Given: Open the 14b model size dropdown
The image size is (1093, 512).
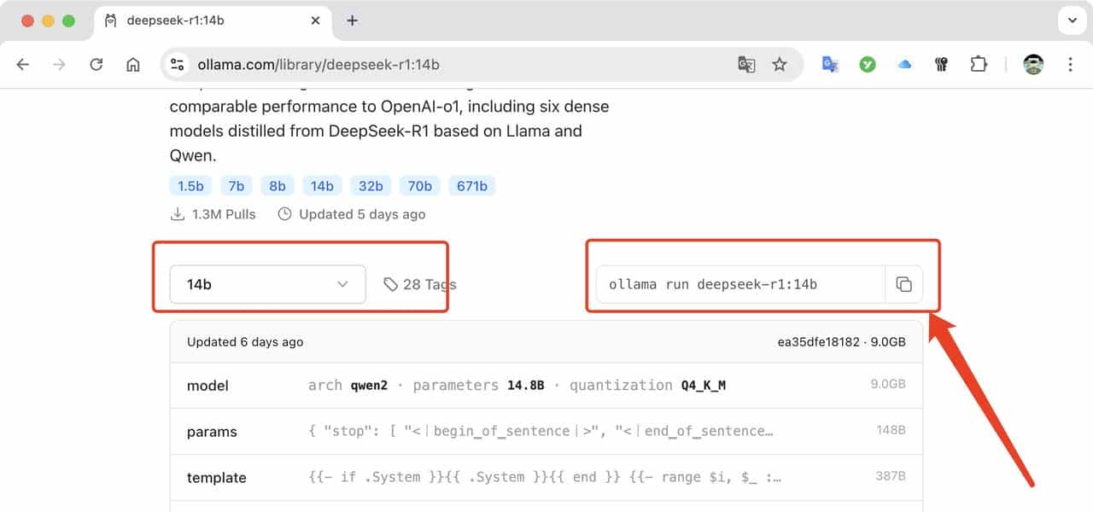Looking at the screenshot, I should (267, 284).
